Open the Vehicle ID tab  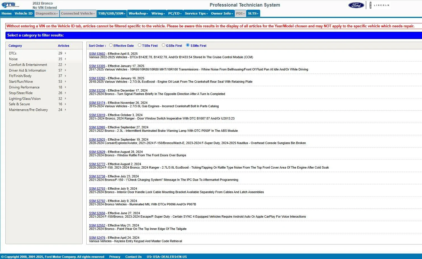tap(24, 13)
